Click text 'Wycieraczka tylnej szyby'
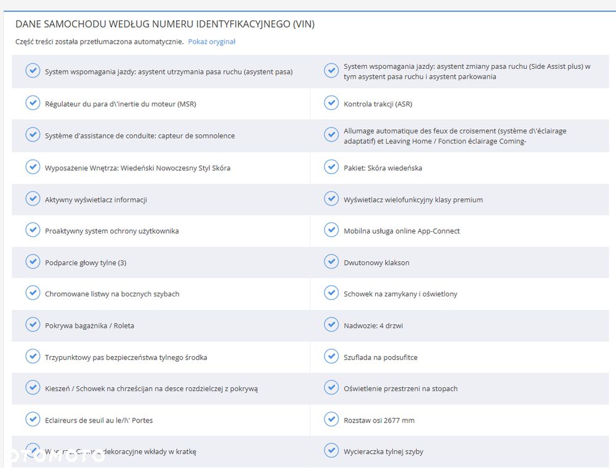The width and height of the screenshot is (616, 468). coord(383,451)
